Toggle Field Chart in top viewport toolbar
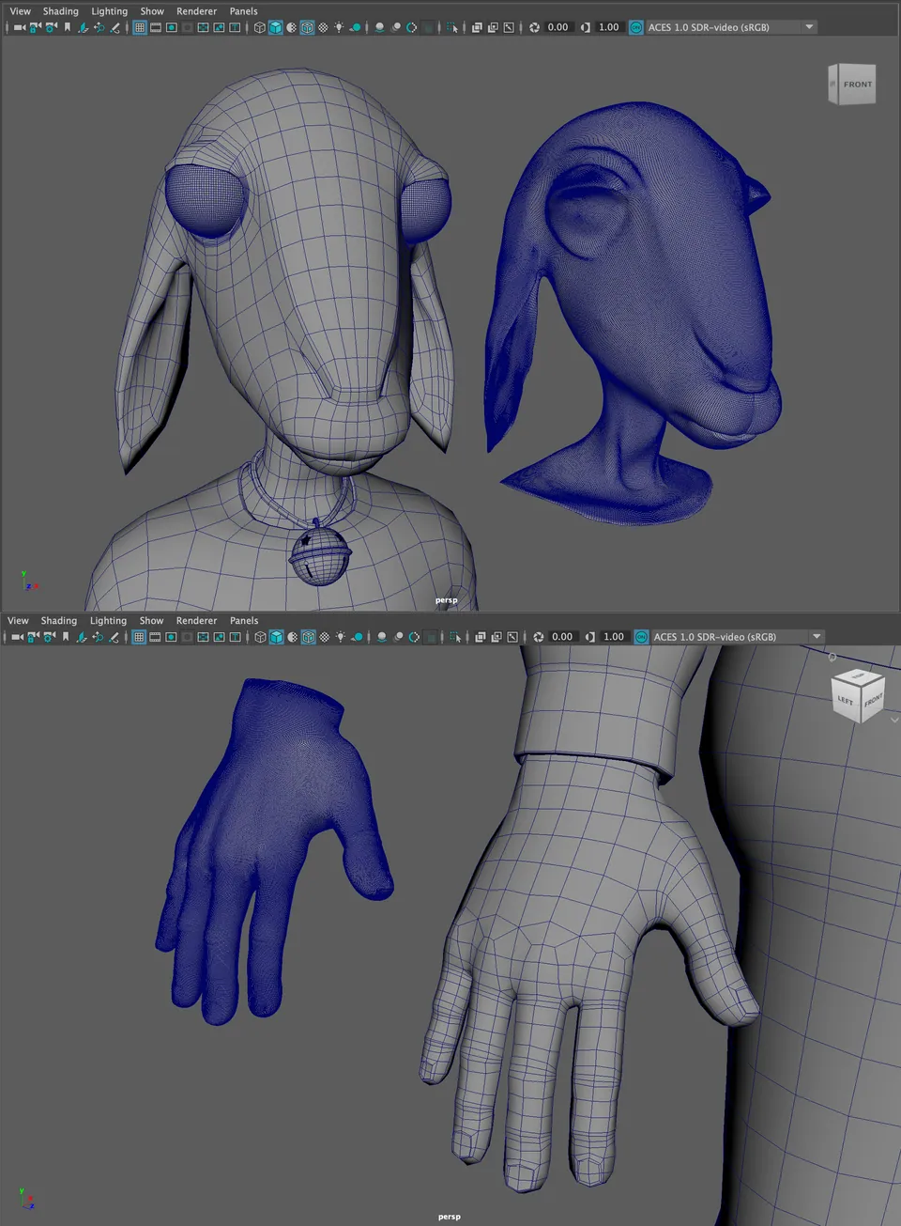 click(x=203, y=27)
